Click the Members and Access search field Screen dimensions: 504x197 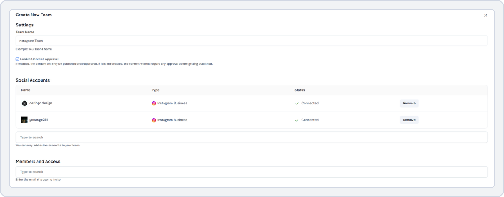(252, 172)
